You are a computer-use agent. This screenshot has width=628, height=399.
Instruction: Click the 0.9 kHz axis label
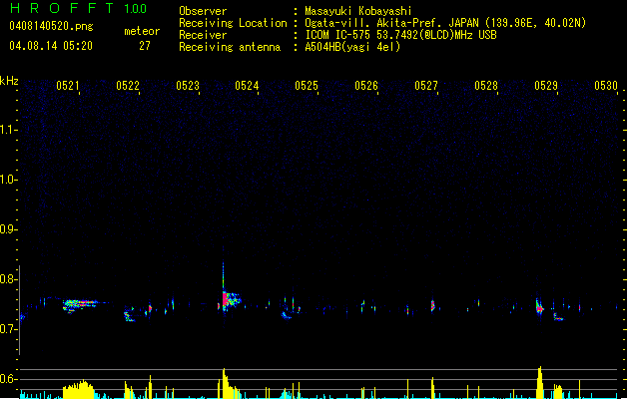(8, 229)
